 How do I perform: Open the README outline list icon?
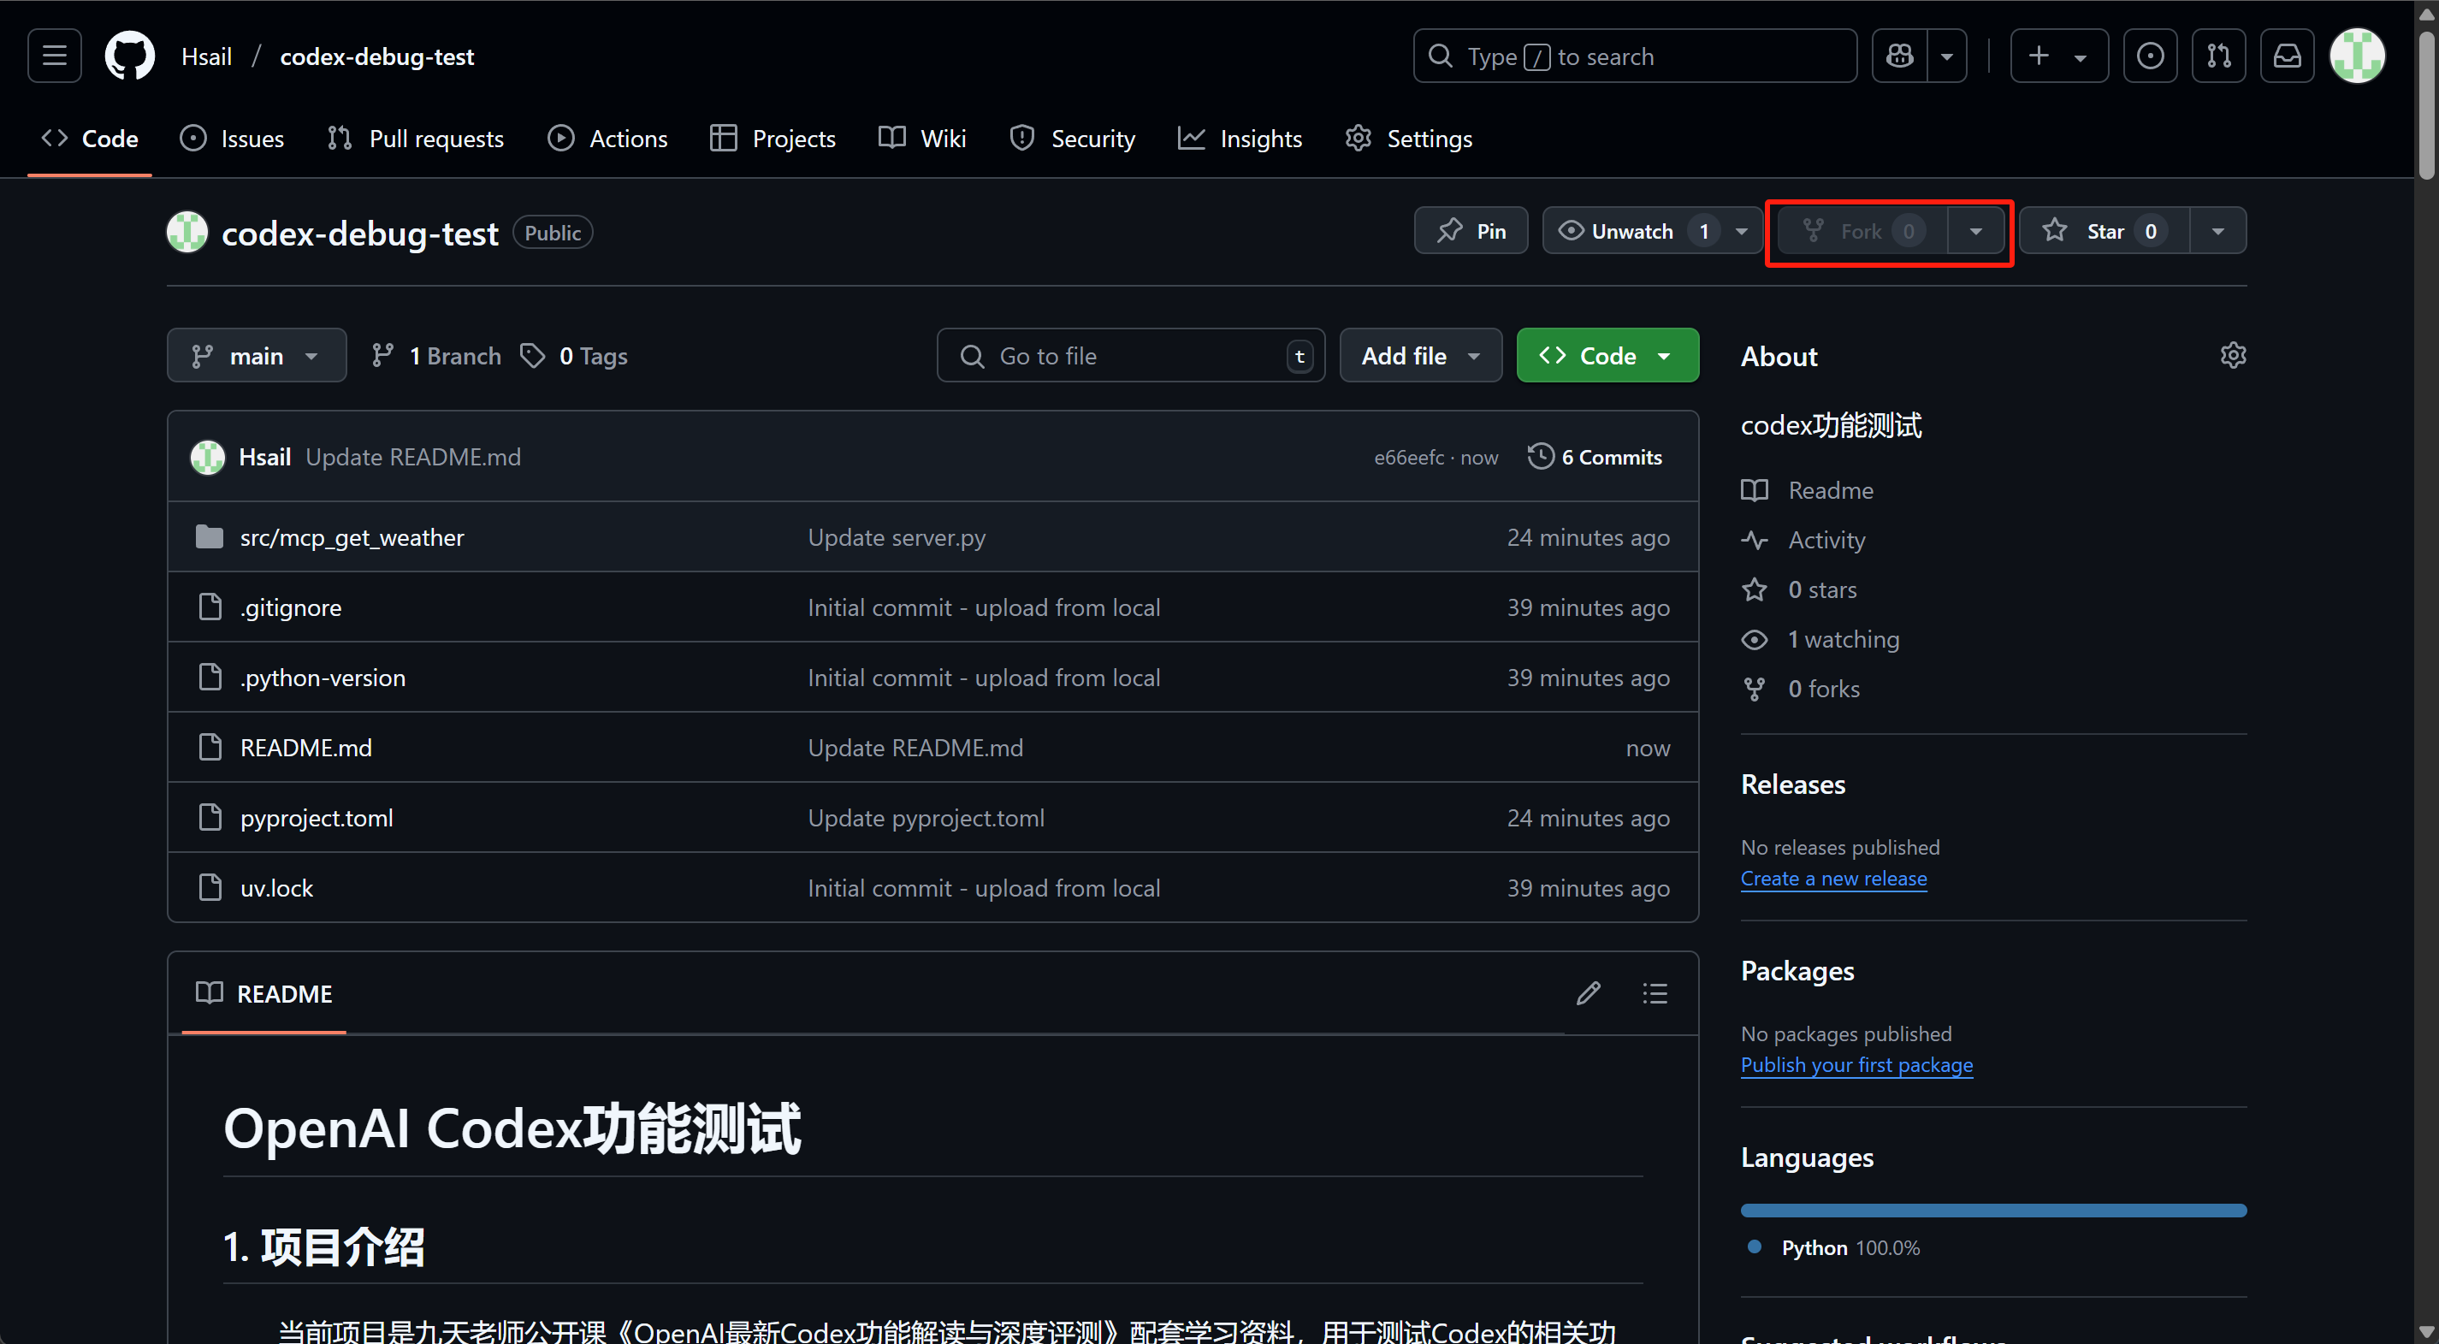tap(1655, 992)
